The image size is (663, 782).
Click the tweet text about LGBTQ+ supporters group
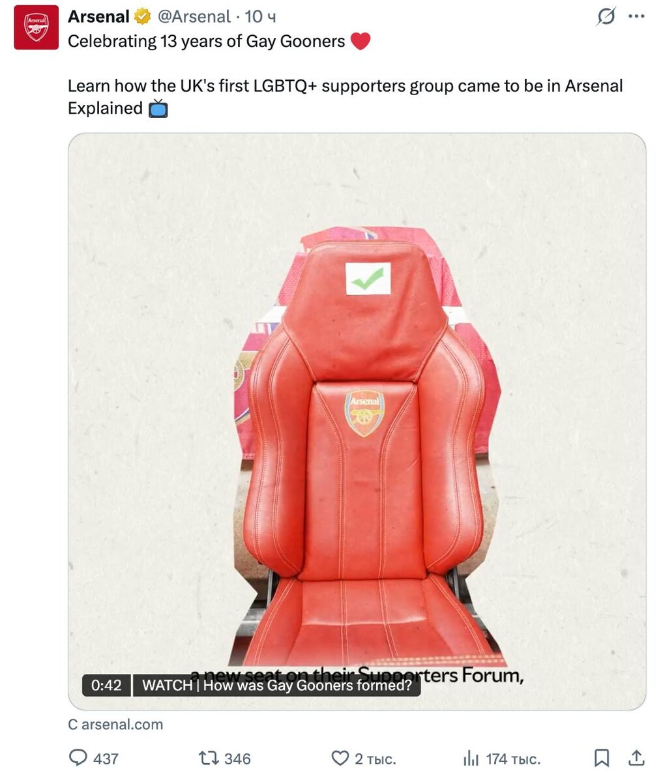click(x=346, y=97)
